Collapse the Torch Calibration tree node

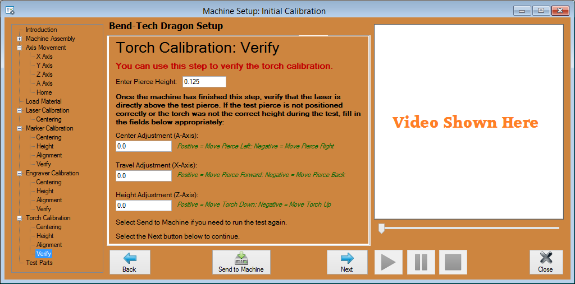click(x=19, y=218)
